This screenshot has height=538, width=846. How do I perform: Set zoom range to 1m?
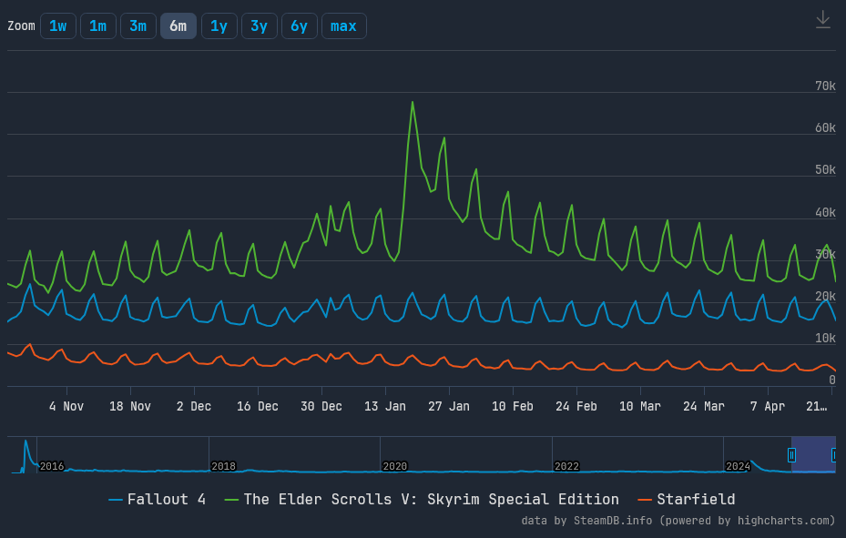click(98, 25)
